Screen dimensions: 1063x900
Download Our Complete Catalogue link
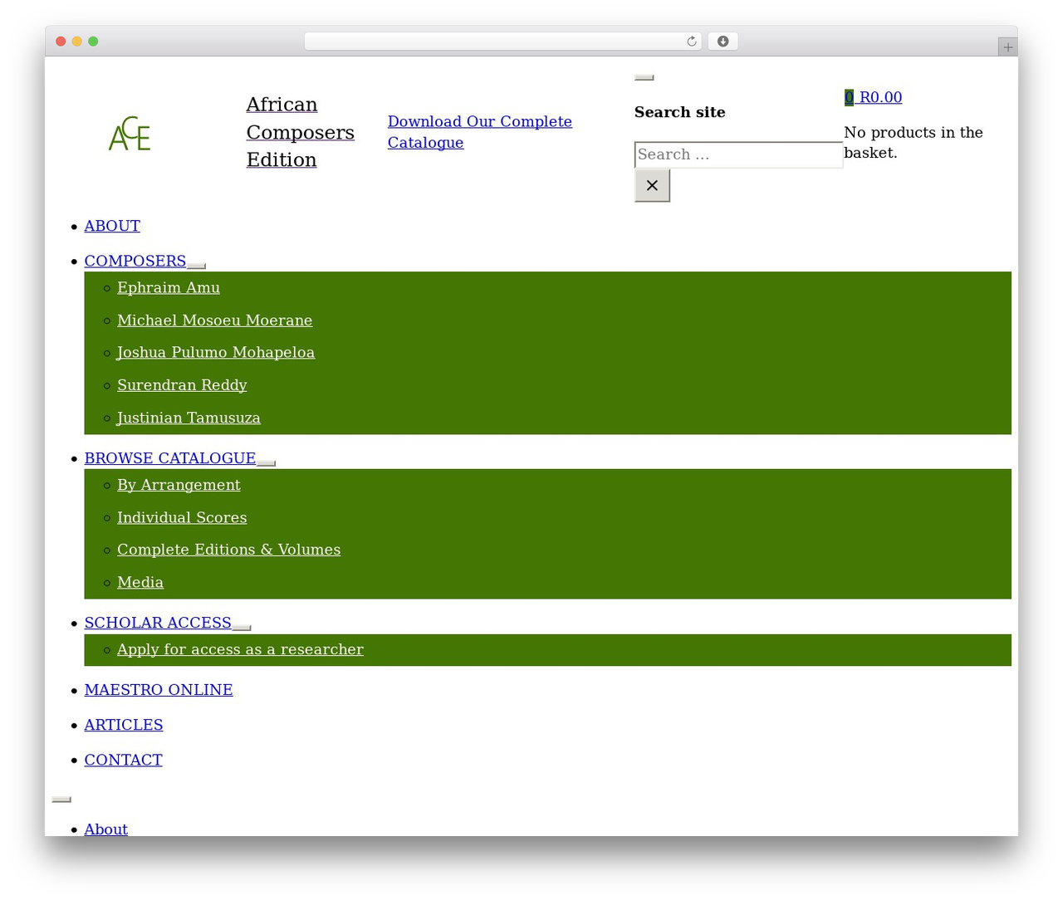pos(479,132)
